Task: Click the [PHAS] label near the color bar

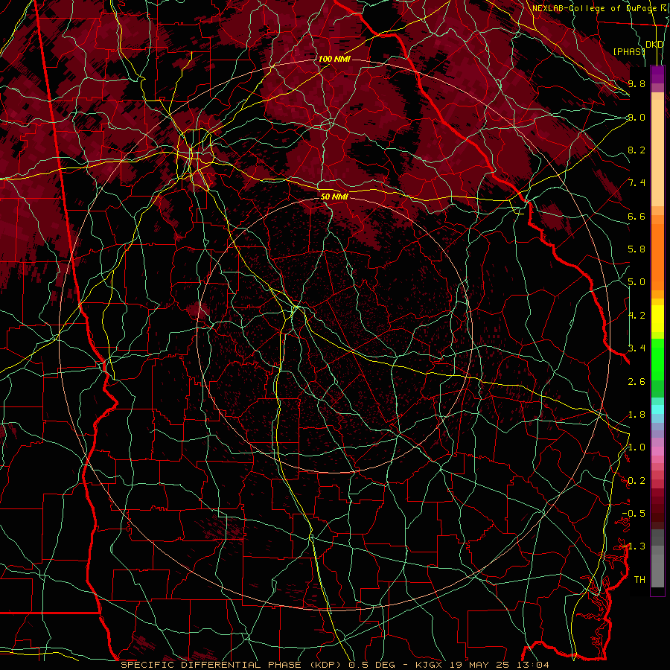Action: [x=628, y=51]
